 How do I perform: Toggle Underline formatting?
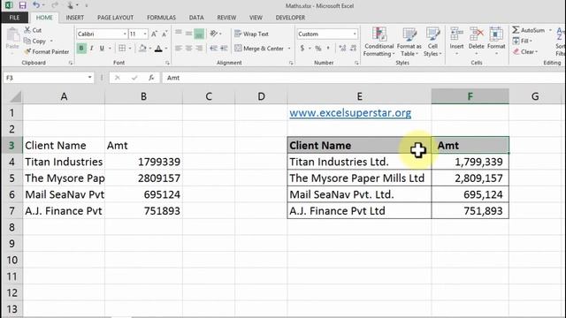pos(102,48)
